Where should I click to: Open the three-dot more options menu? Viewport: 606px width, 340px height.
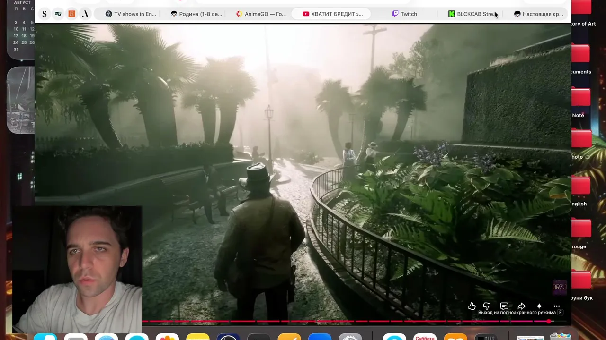[557, 306]
